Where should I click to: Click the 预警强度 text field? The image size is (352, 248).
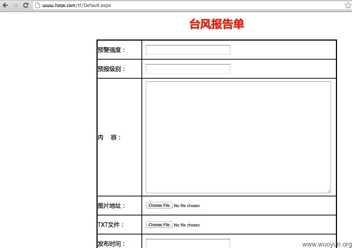(188, 50)
